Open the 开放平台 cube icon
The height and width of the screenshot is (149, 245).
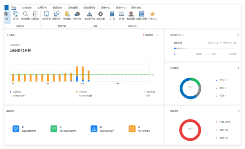click(77, 14)
